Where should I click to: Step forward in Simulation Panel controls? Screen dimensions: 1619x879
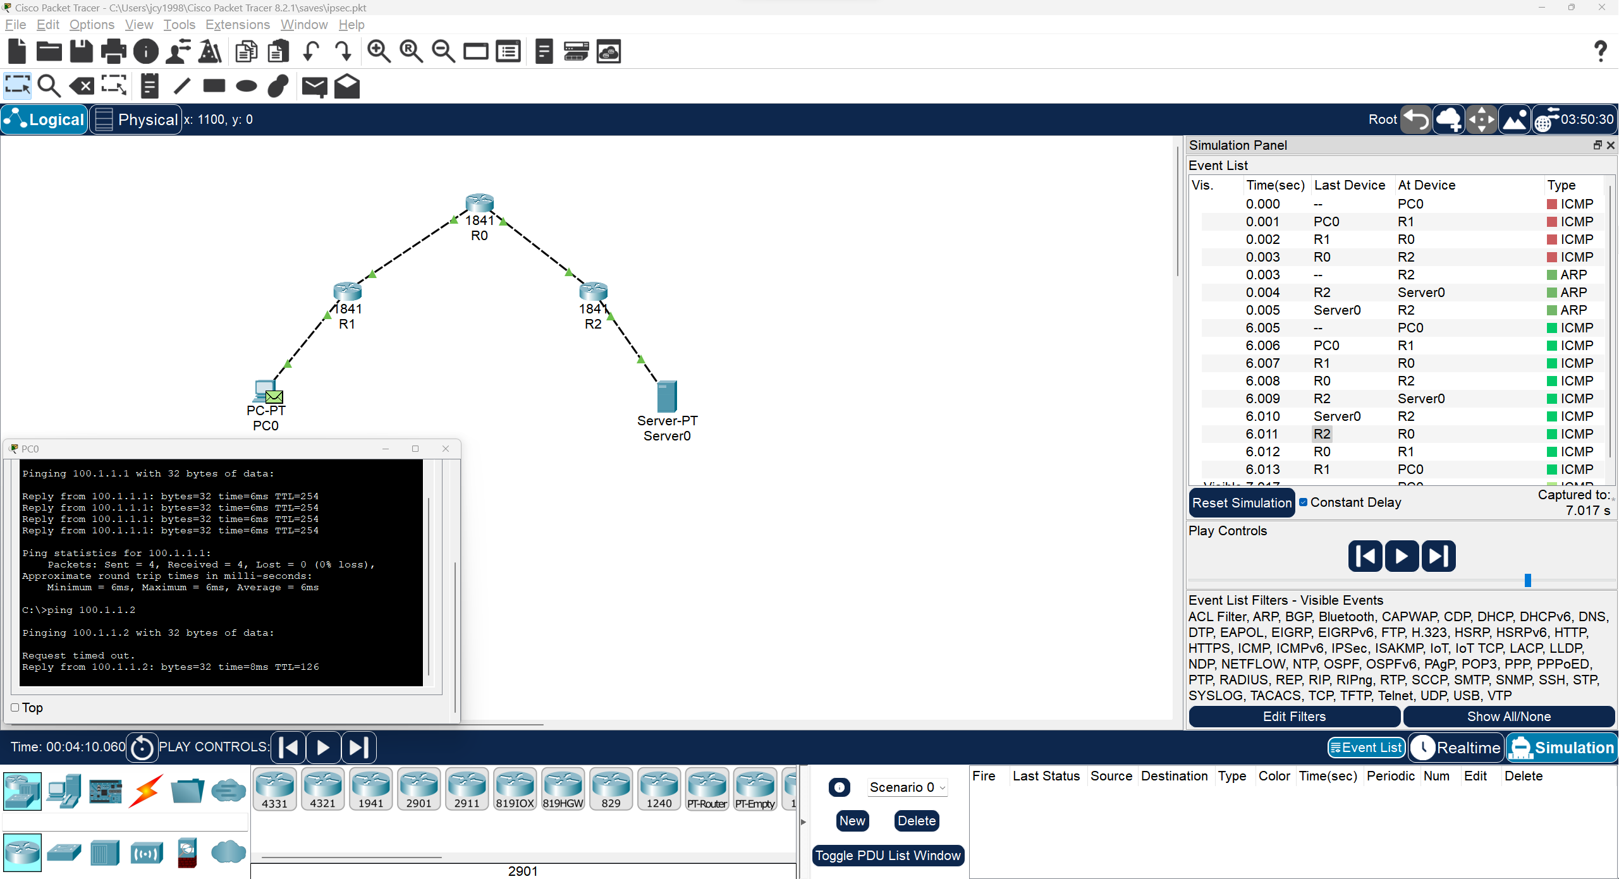point(1438,556)
